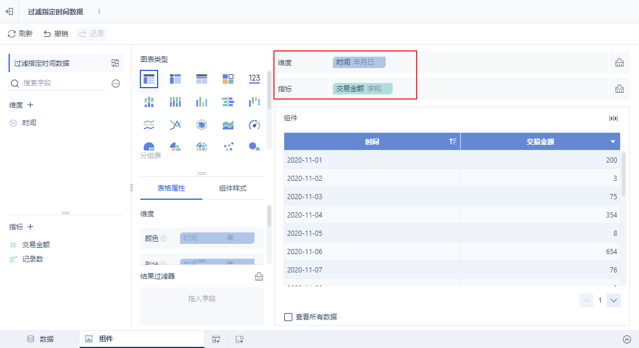Open the 交易金额 column header dropdown

point(613,141)
